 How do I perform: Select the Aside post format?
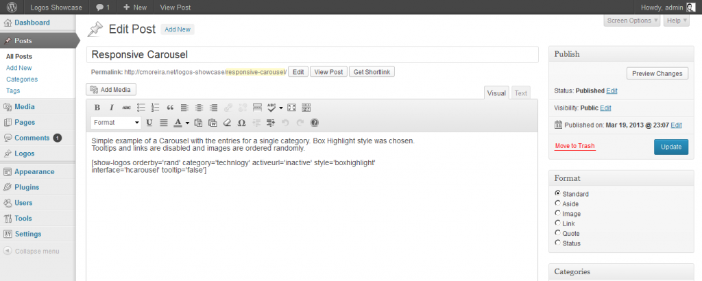point(558,204)
